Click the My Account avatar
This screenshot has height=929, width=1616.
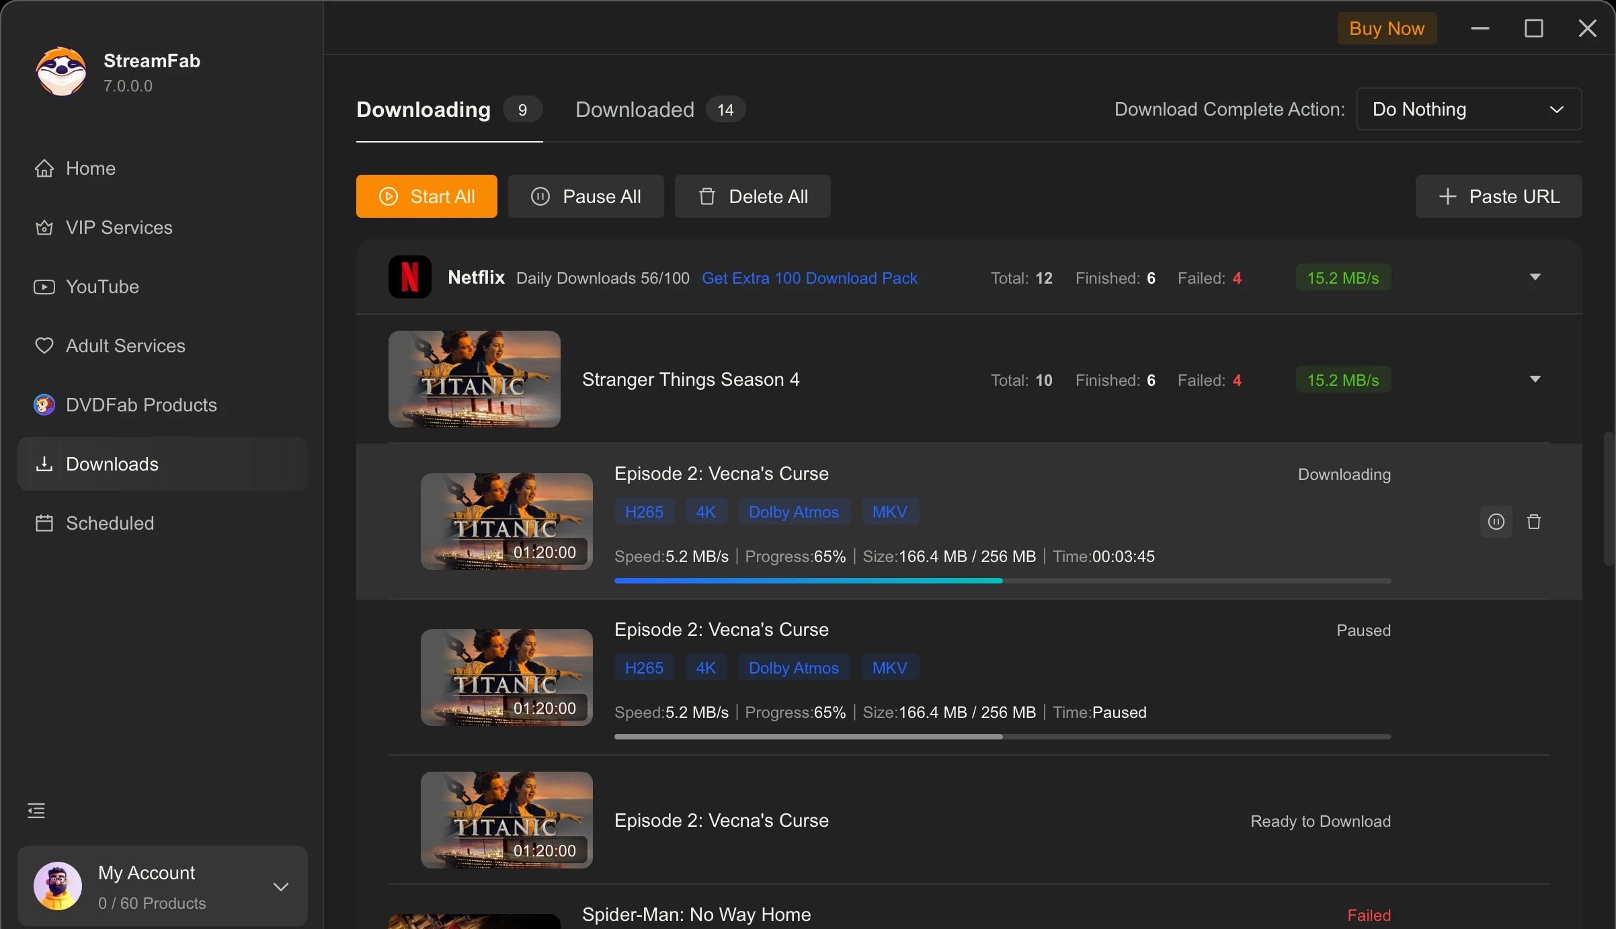pos(58,886)
